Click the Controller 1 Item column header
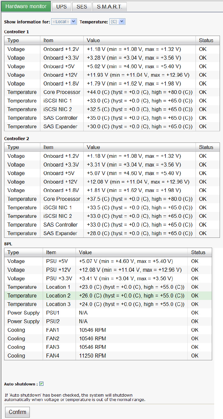The width and height of the screenshot is (223, 419). point(48,40)
